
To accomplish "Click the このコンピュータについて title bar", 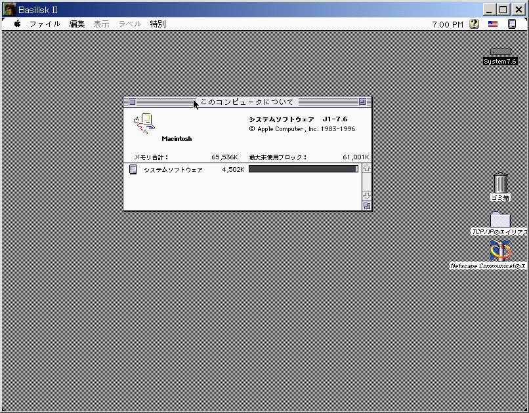I will tap(247, 102).
